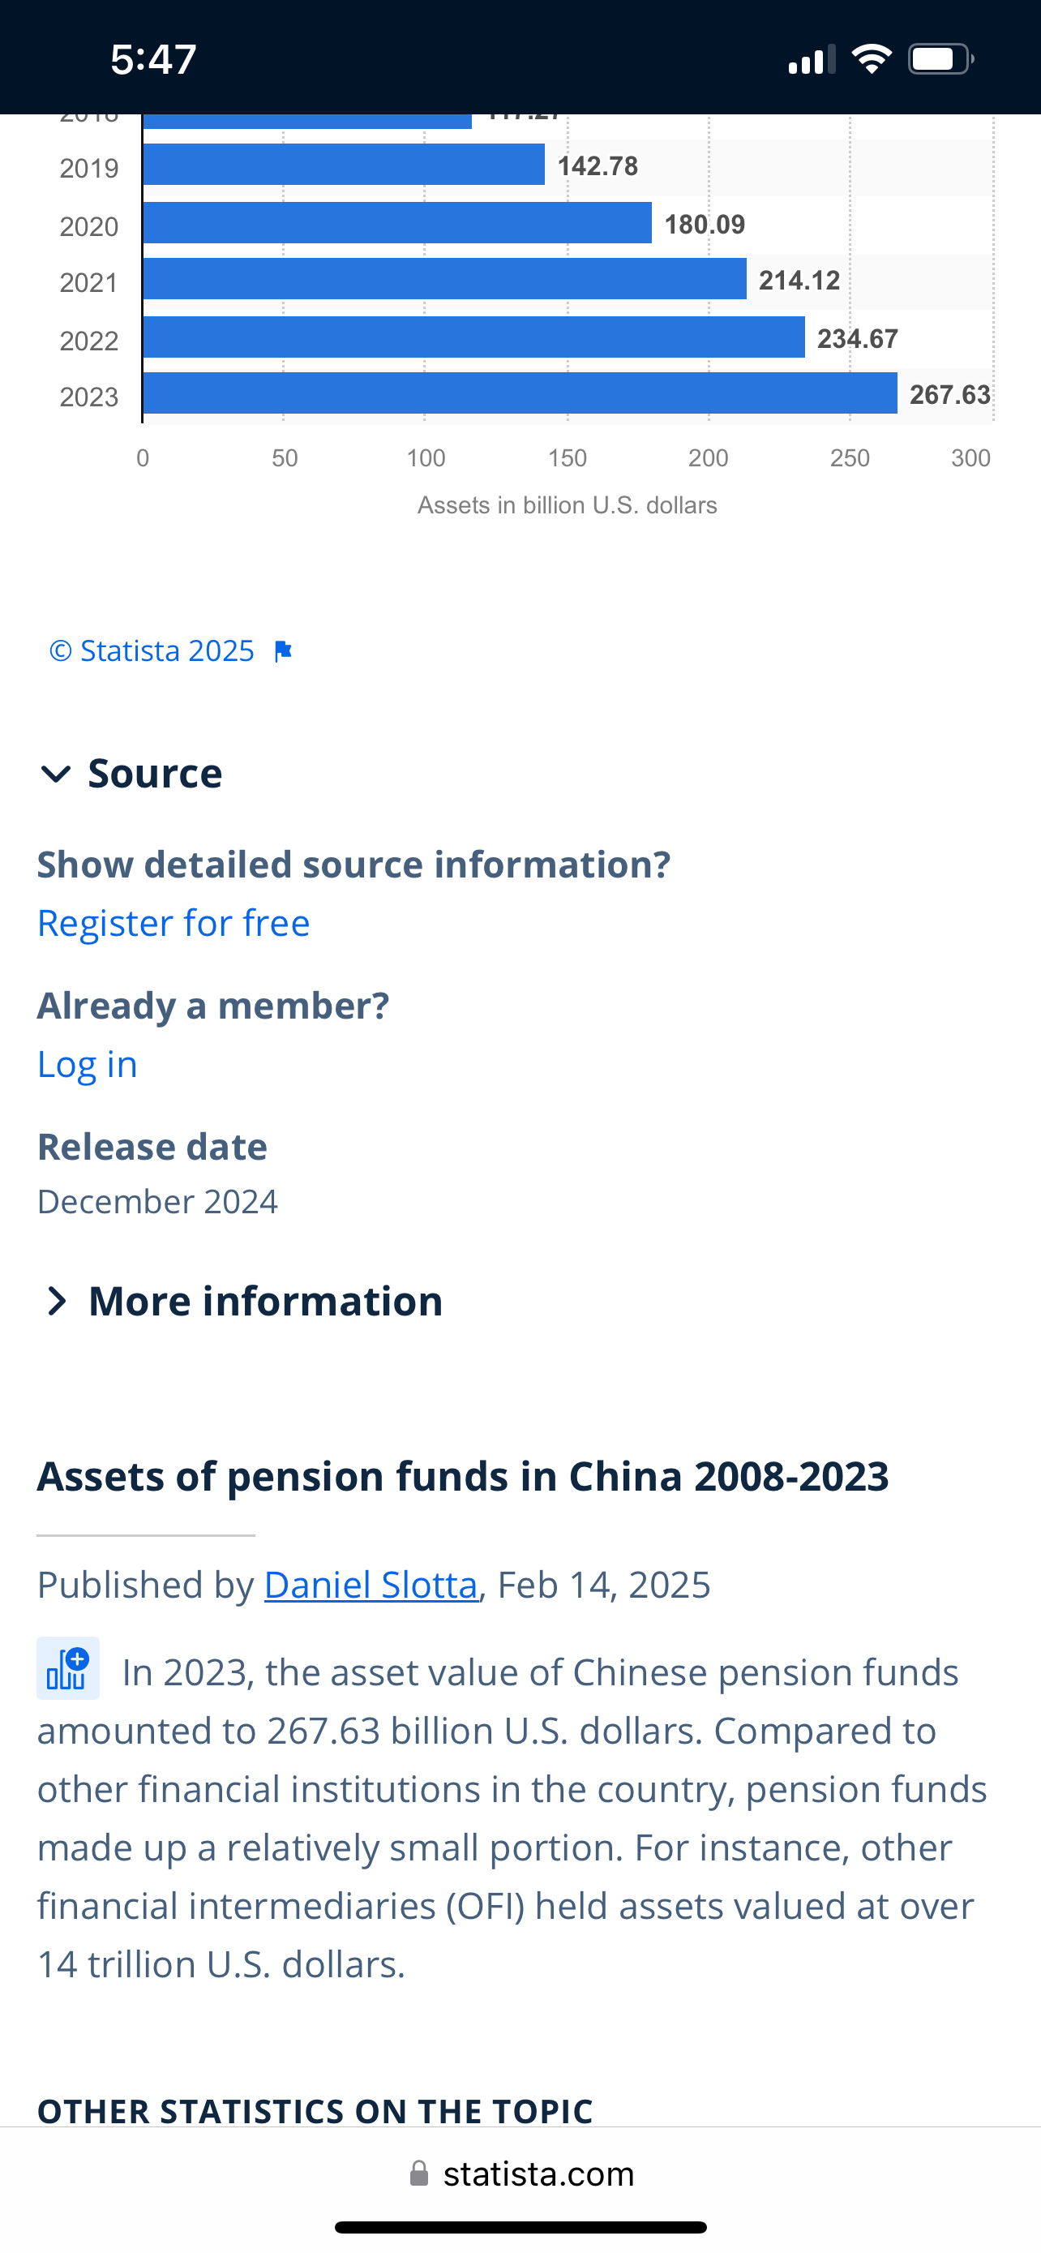
Task: Tap the 5:47 clock in status bar
Action: [x=154, y=59]
